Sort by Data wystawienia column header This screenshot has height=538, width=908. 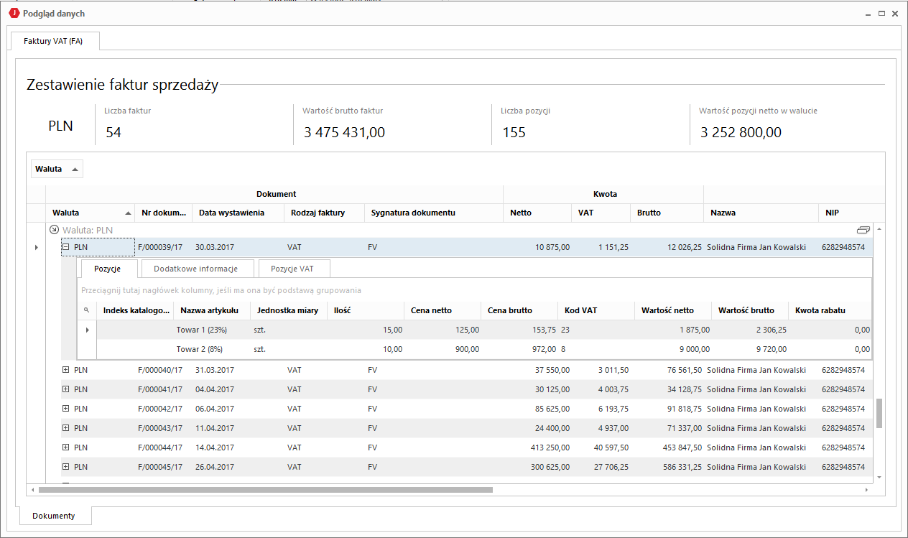click(x=238, y=213)
